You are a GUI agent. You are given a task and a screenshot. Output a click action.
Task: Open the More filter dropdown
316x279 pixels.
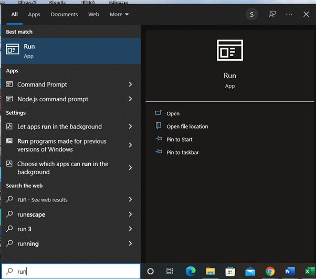click(119, 14)
